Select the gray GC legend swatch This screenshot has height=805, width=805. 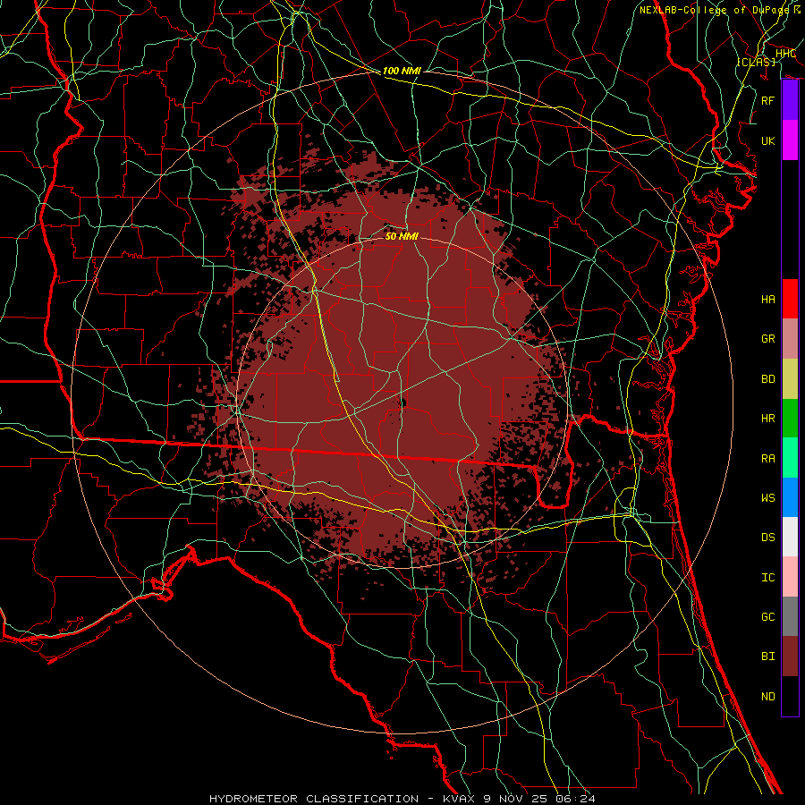click(790, 616)
